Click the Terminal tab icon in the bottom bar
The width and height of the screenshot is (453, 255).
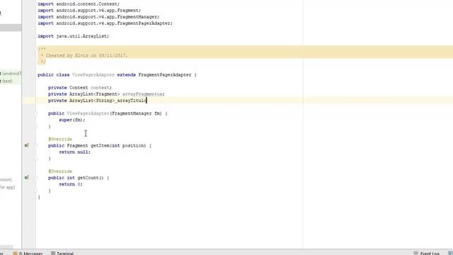53,254
